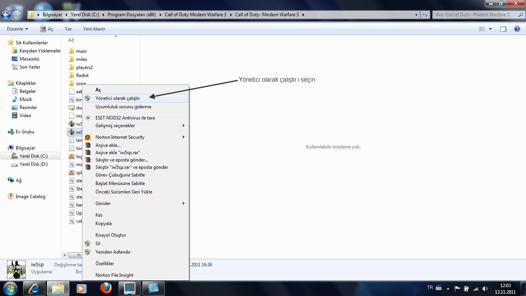Expand the Gelişmiş seçenekler submenu

pos(183,126)
